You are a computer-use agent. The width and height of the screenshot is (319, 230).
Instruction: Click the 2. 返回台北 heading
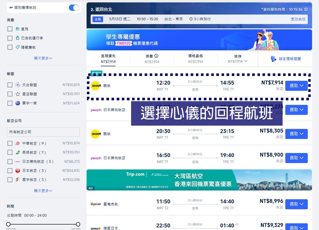point(101,9)
